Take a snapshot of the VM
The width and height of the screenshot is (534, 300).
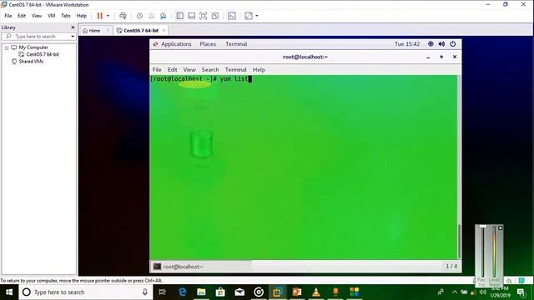point(139,16)
